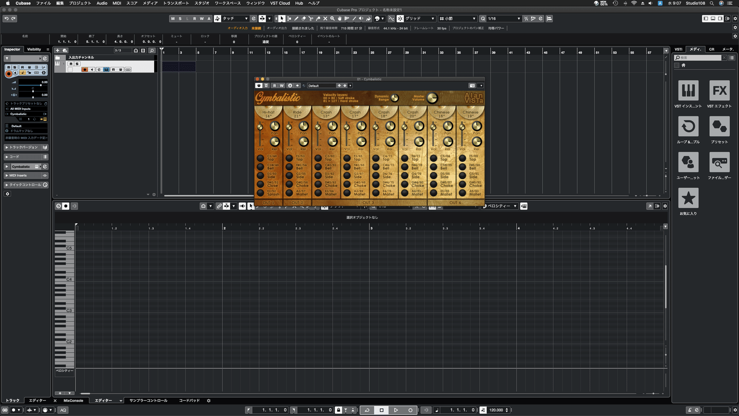Open the MIDI menu in menu bar
The height and width of the screenshot is (416, 739).
pos(117,3)
